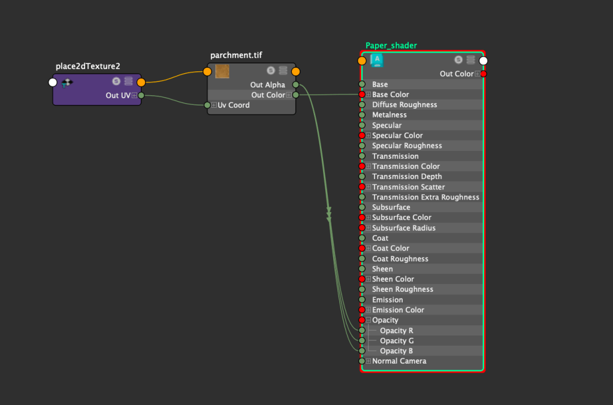Viewport: 613px width, 405px height.
Task: Click the solo 'S' icon on Paper_shader
Action: point(458,60)
